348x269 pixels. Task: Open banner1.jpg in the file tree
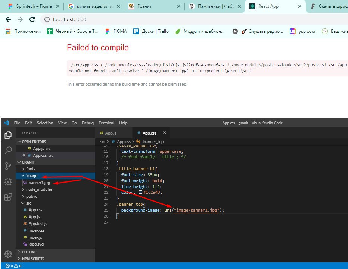tap(39, 183)
